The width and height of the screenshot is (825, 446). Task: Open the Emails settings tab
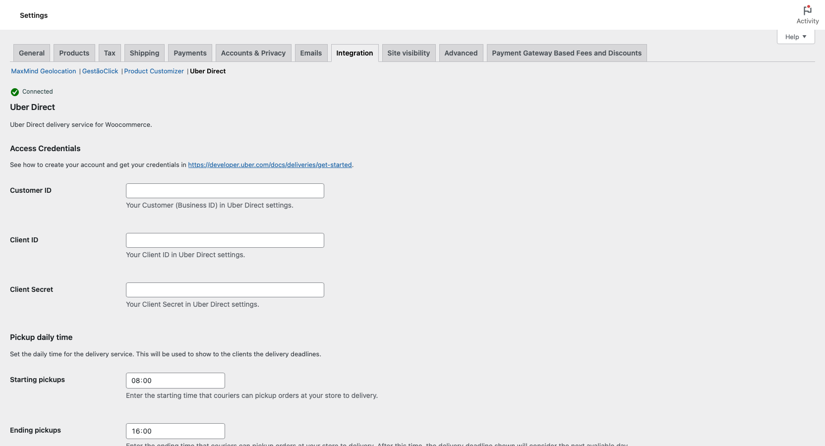pyautogui.click(x=311, y=53)
